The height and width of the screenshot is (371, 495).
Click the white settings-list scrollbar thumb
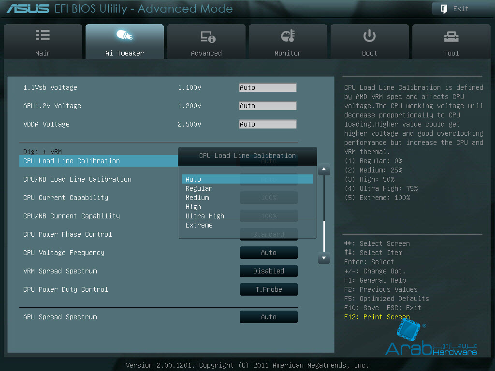324,236
